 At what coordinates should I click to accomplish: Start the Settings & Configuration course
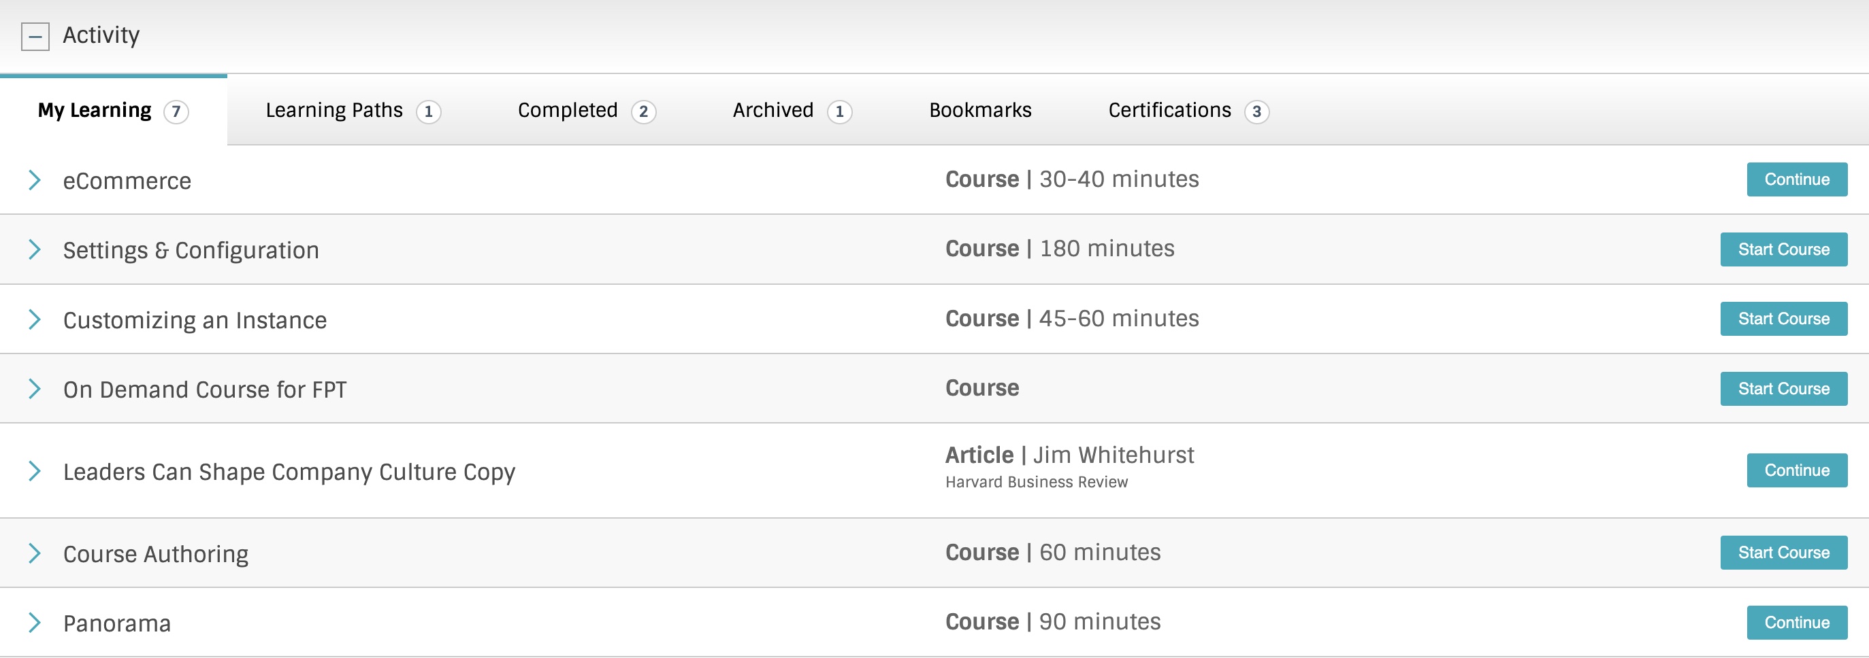1783,249
